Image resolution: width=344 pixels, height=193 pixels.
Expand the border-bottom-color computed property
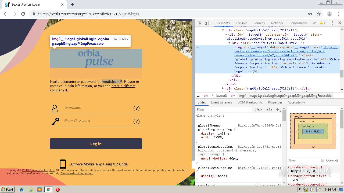point(289,167)
